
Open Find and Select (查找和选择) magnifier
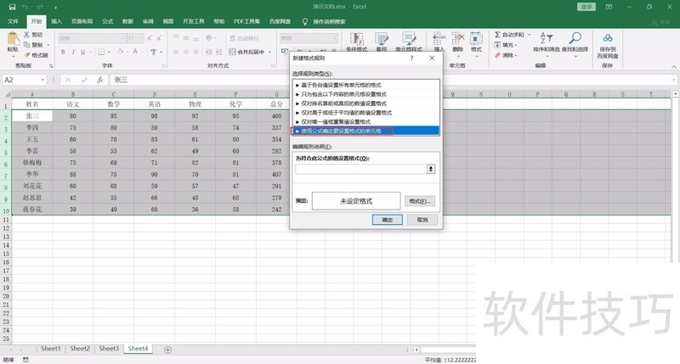[576, 42]
